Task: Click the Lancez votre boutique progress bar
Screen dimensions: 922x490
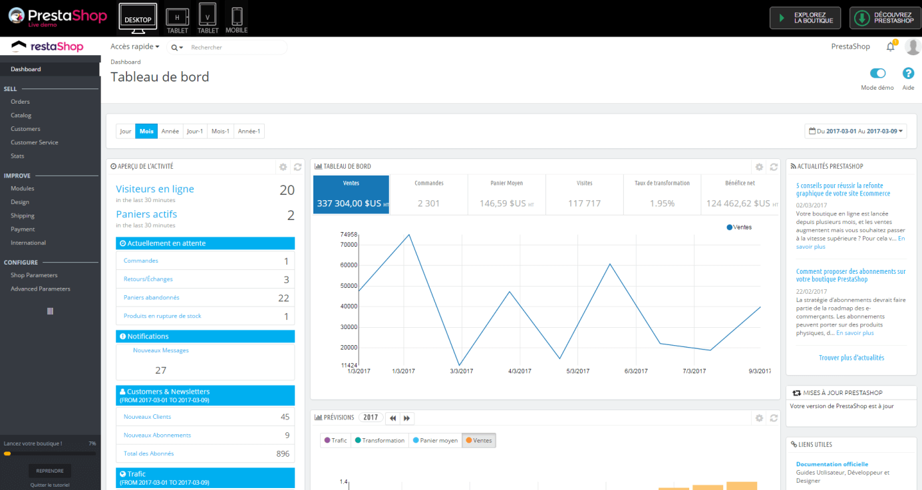Action: click(x=50, y=453)
